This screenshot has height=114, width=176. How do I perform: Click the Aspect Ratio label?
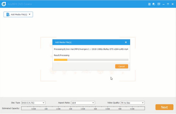coord(64,103)
